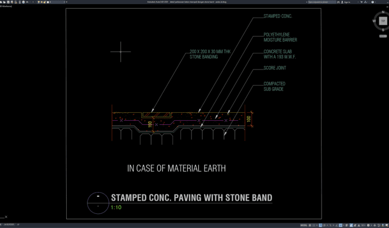Click the Isolate Objects icon in the status bar

tap(379, 225)
